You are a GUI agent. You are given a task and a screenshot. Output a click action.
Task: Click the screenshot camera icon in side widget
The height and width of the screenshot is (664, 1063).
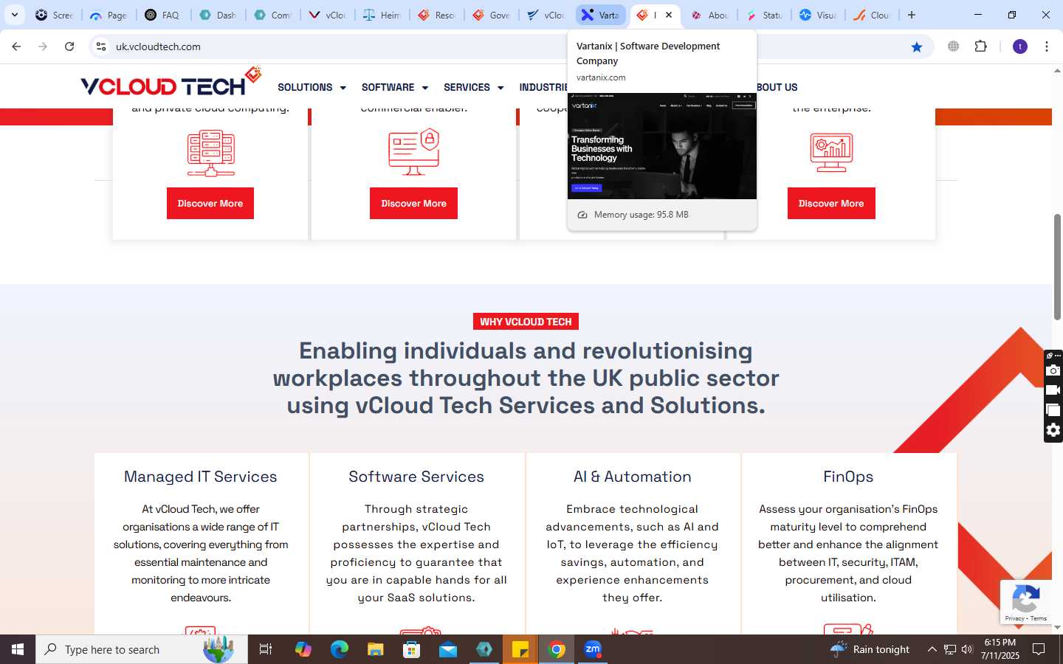click(1053, 370)
